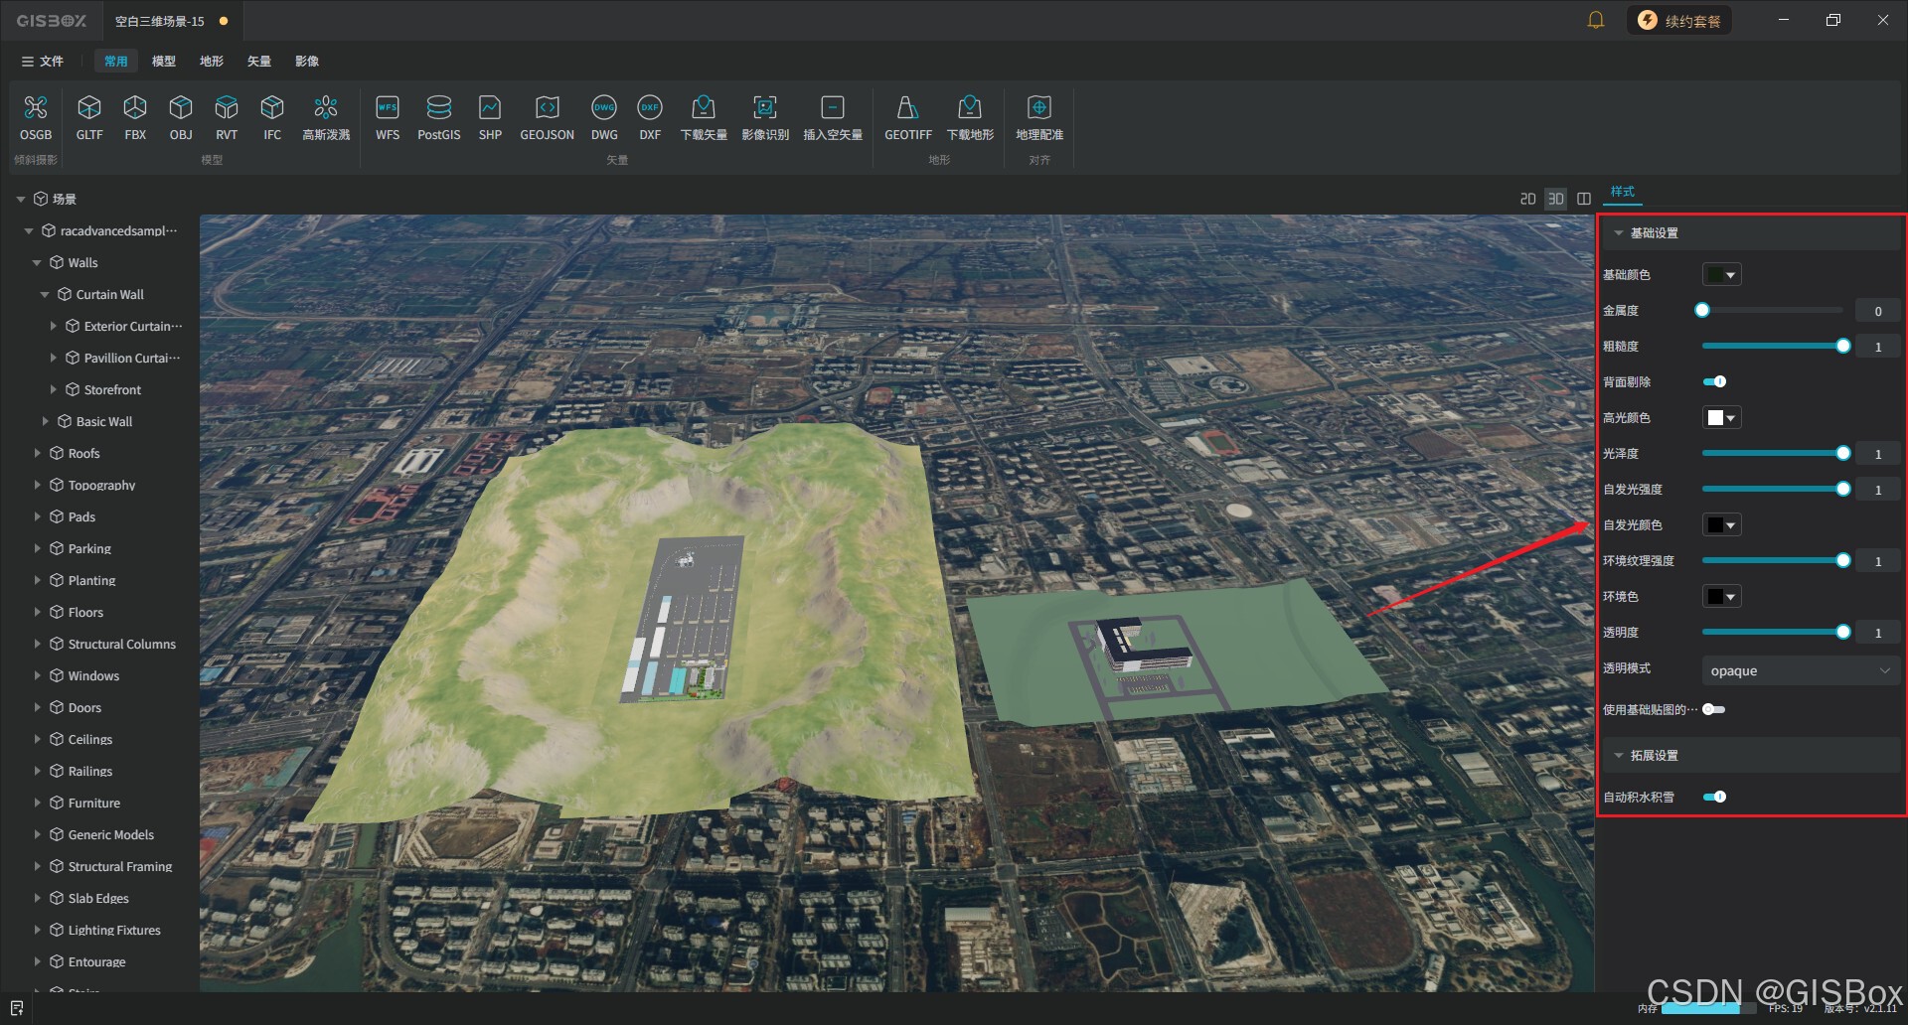Toggle the 自动积水积雪 switch

1714,797
